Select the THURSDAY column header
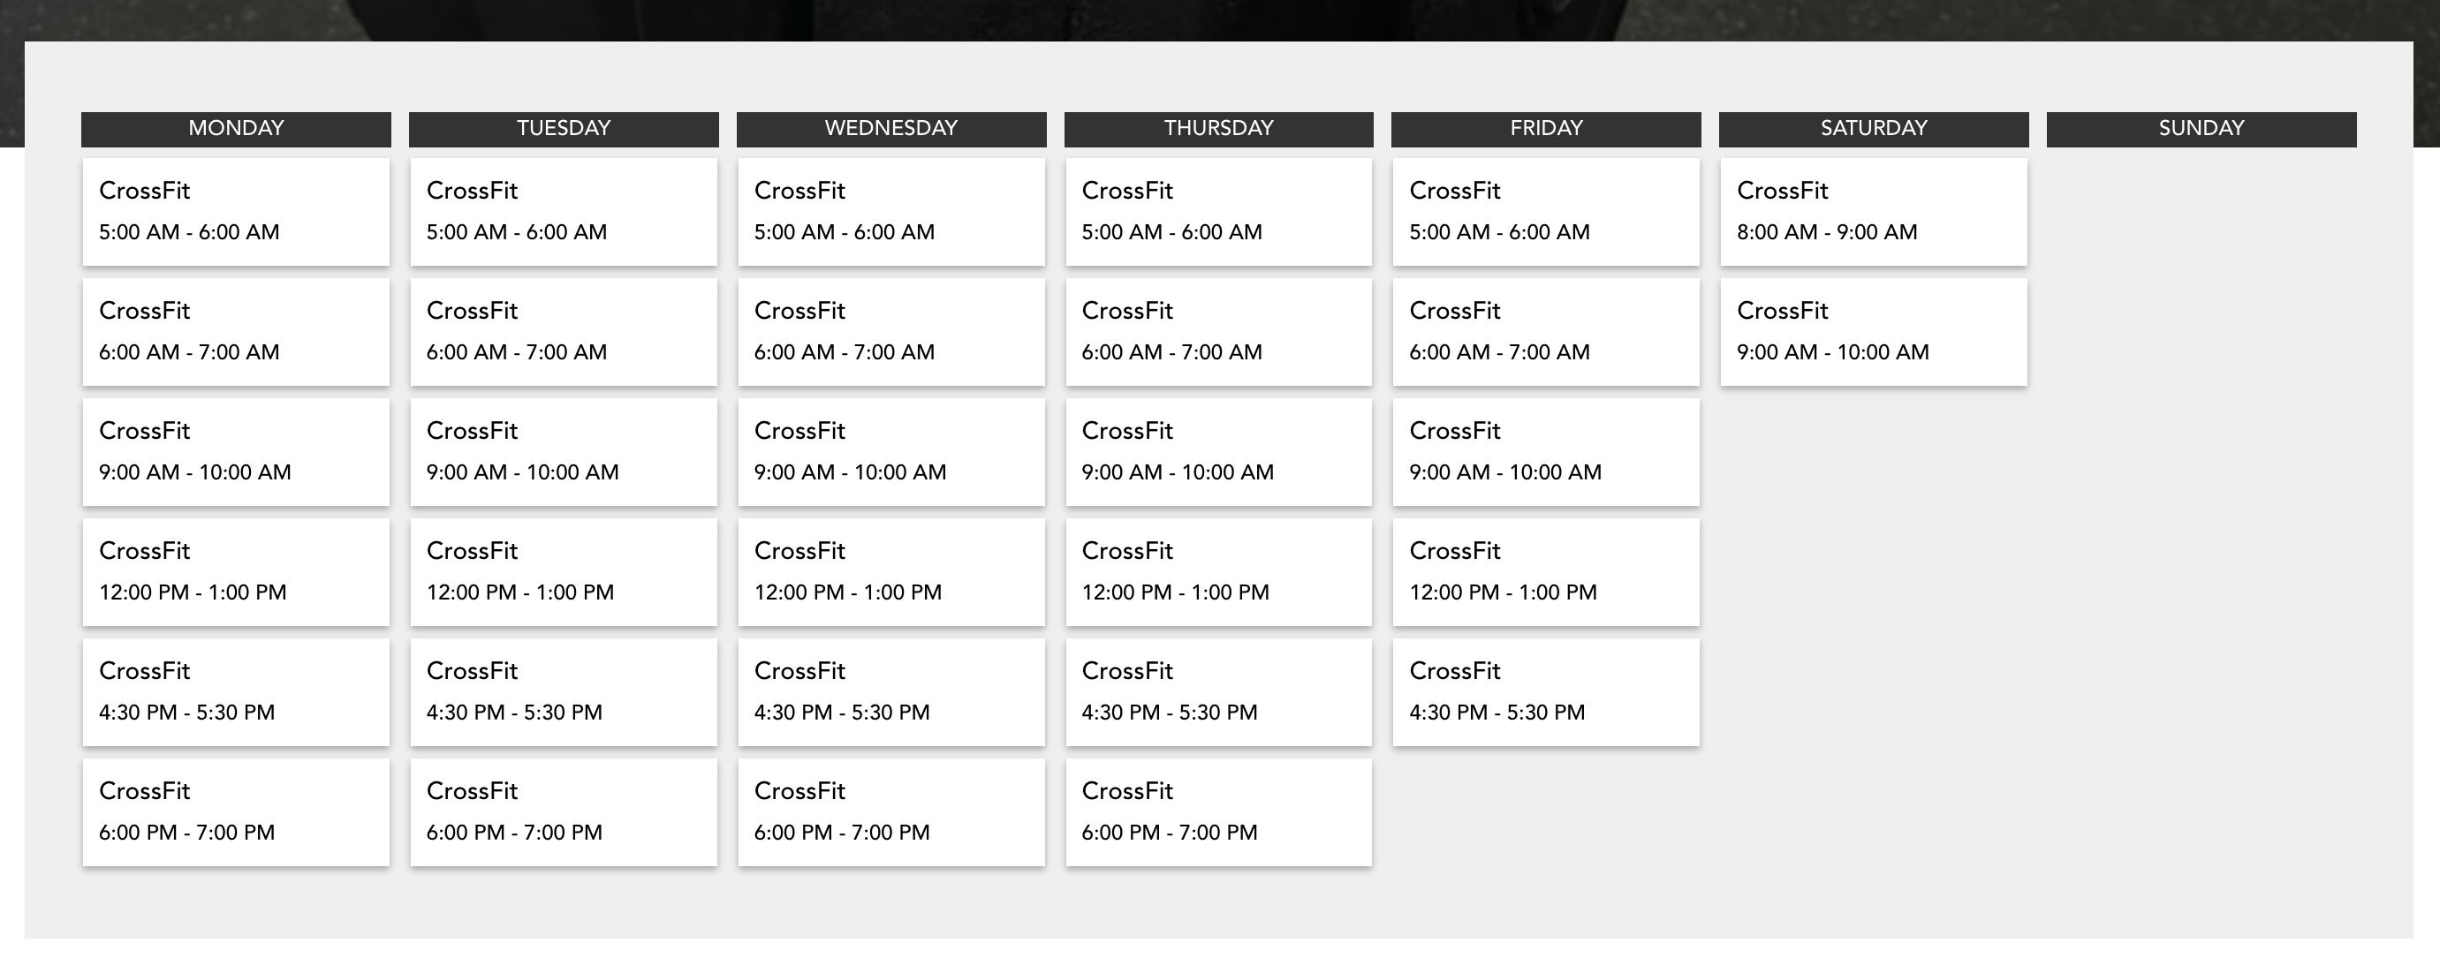This screenshot has height=973, width=2440. click(1219, 130)
